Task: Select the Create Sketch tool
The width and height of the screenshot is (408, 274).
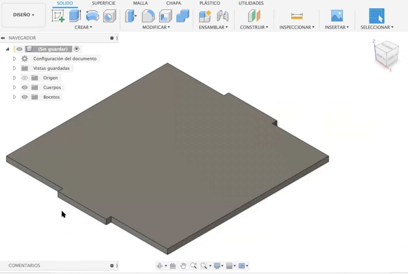Action: 58,16
